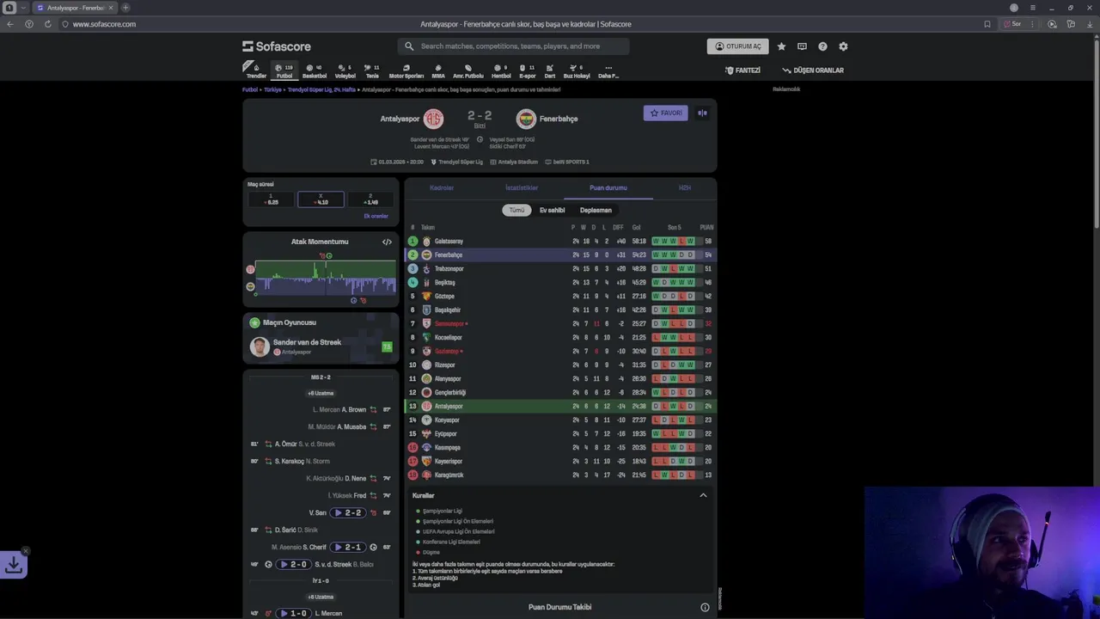Open the DÜŞEN ORANLAR link
The height and width of the screenshot is (619, 1100).
[813, 70]
